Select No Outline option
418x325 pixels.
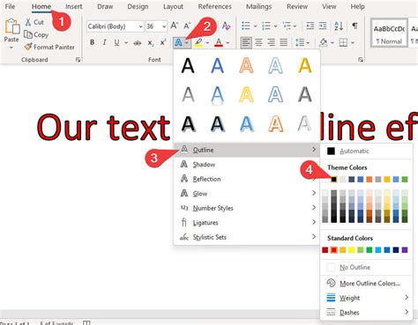coord(366,267)
